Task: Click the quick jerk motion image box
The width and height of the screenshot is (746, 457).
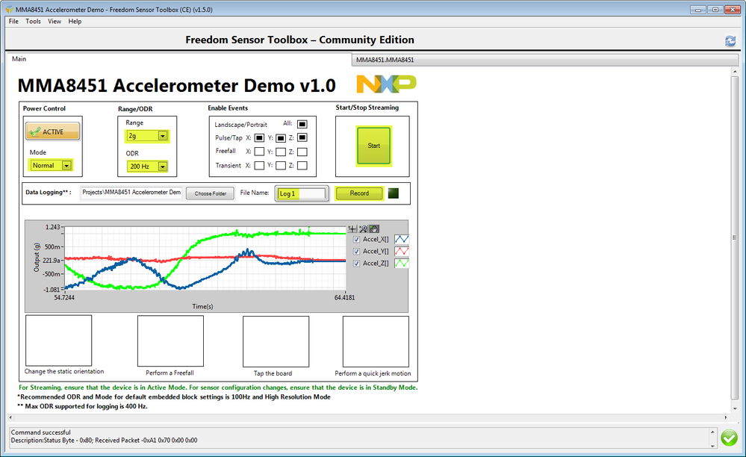Action: click(x=376, y=341)
